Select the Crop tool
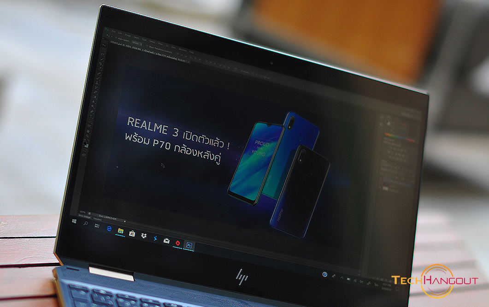The height and width of the screenshot is (307, 489). click(100, 64)
